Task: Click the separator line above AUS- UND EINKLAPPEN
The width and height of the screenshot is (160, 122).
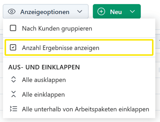Action: click(x=79, y=57)
